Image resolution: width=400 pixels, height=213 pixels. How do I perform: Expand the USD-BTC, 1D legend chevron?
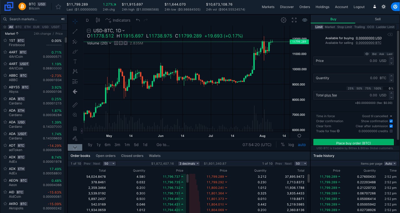[123, 31]
